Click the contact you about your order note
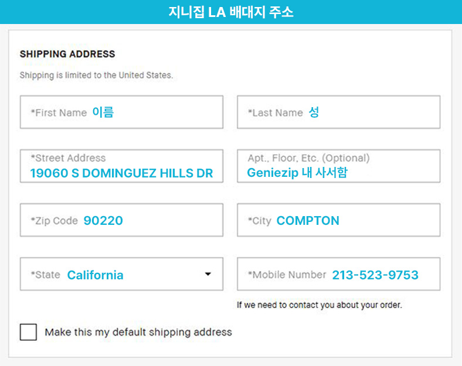 click(320, 305)
